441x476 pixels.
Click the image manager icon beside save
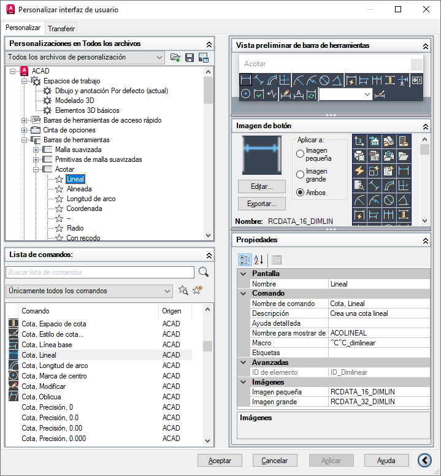(204, 58)
